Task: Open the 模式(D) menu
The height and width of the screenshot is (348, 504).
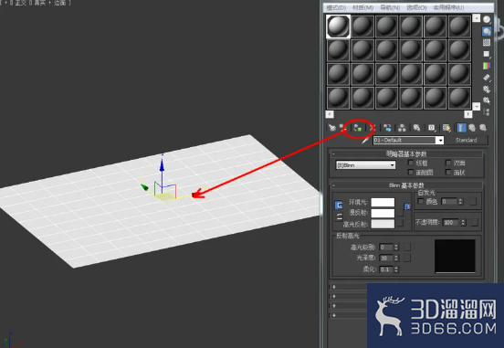Action: tap(336, 7)
